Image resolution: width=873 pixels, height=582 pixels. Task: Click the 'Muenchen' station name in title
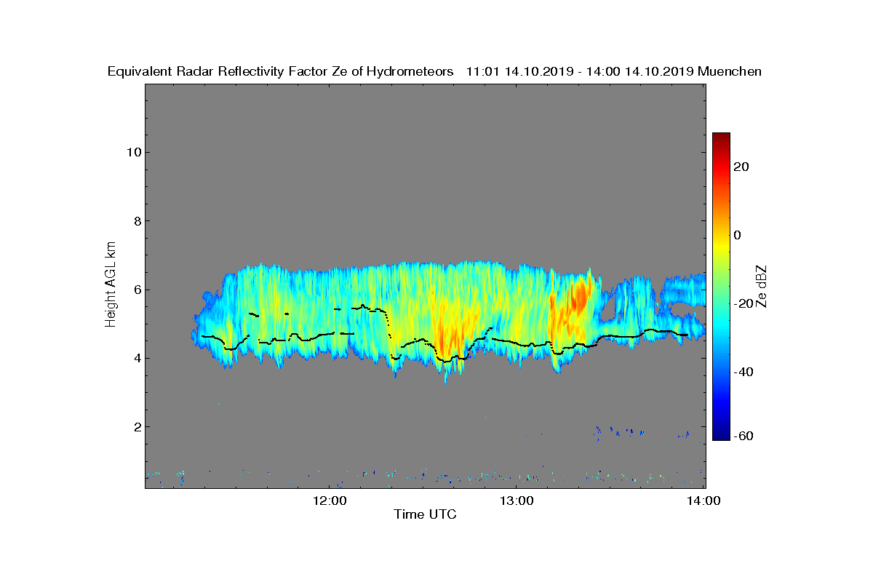730,71
